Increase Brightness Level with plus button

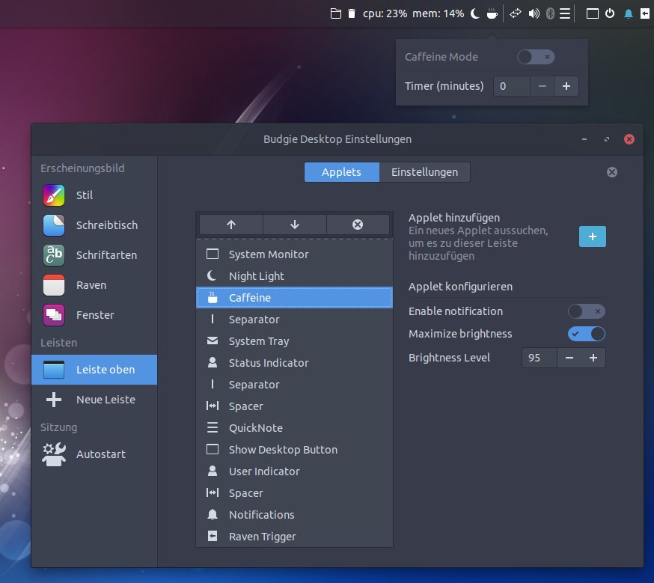point(593,358)
